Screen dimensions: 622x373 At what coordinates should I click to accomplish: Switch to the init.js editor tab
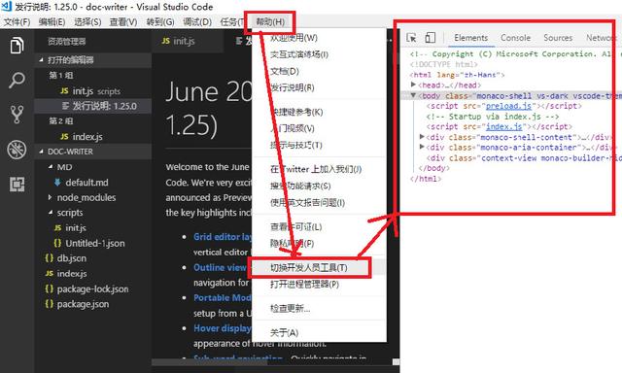pos(188,41)
